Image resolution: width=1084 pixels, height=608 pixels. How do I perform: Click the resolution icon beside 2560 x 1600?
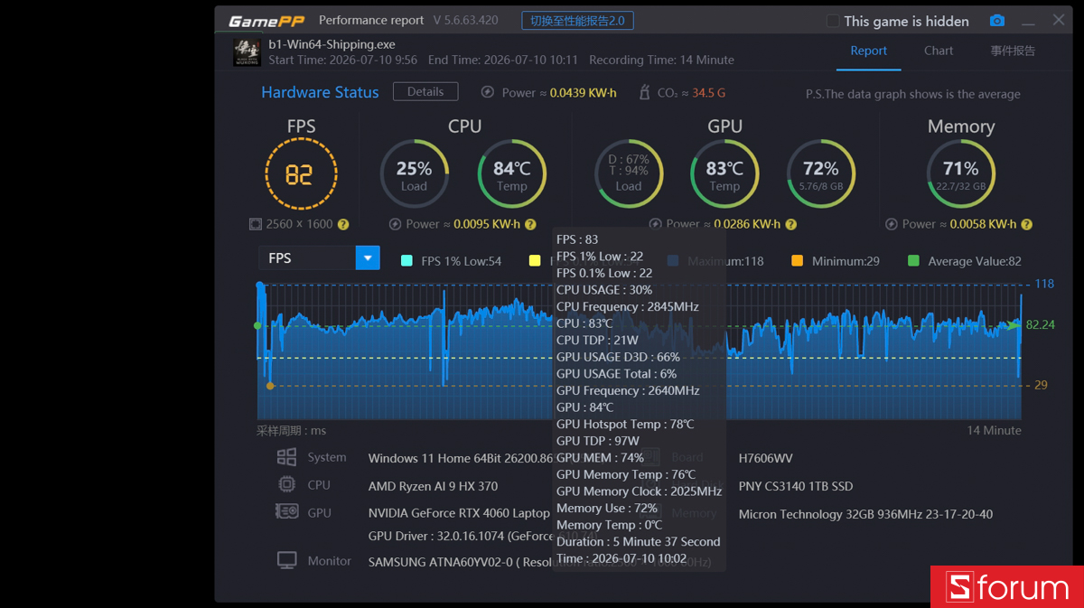pyautogui.click(x=256, y=224)
